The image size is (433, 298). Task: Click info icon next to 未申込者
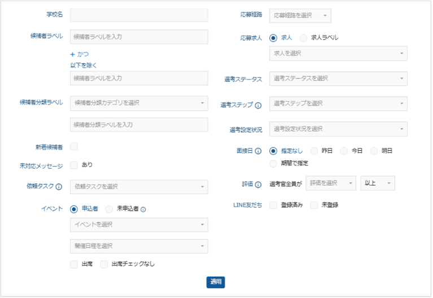point(143,209)
